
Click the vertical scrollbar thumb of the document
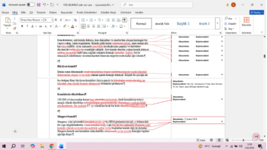point(264,56)
